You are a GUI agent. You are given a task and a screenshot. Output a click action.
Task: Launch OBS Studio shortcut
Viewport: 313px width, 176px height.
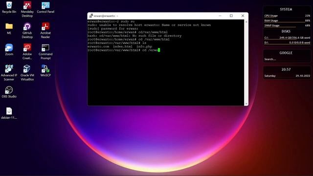tap(9, 92)
